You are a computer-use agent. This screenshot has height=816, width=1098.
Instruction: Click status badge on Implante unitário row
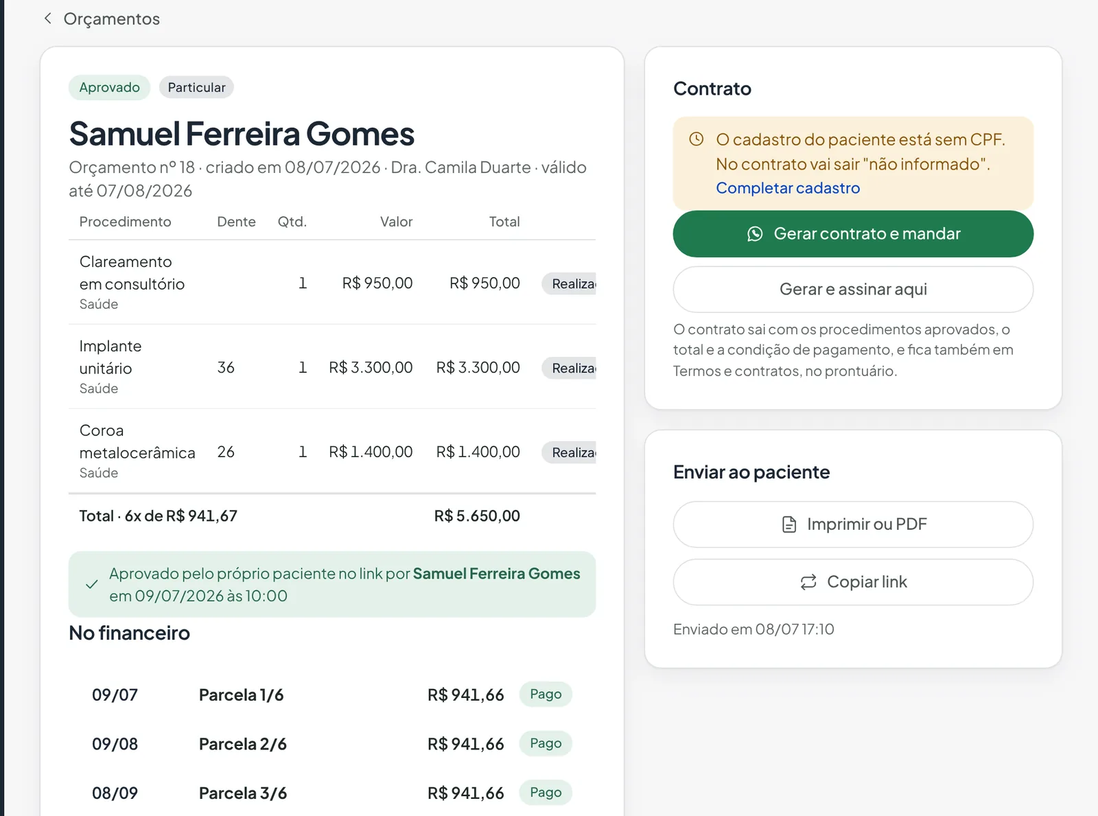[x=569, y=368]
